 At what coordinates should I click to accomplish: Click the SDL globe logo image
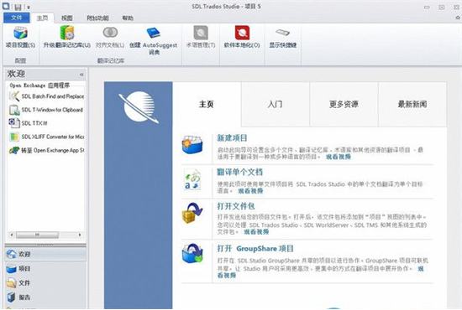pyautogui.click(x=139, y=107)
